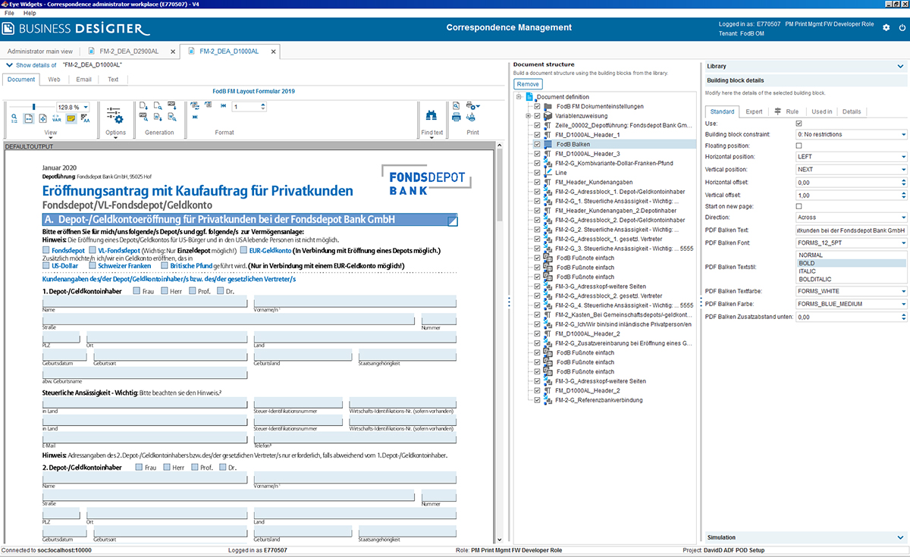This screenshot has width=910, height=557.
Task: Uncheck the FM_D1000AL_Header_1 checkbox
Action: click(538, 135)
